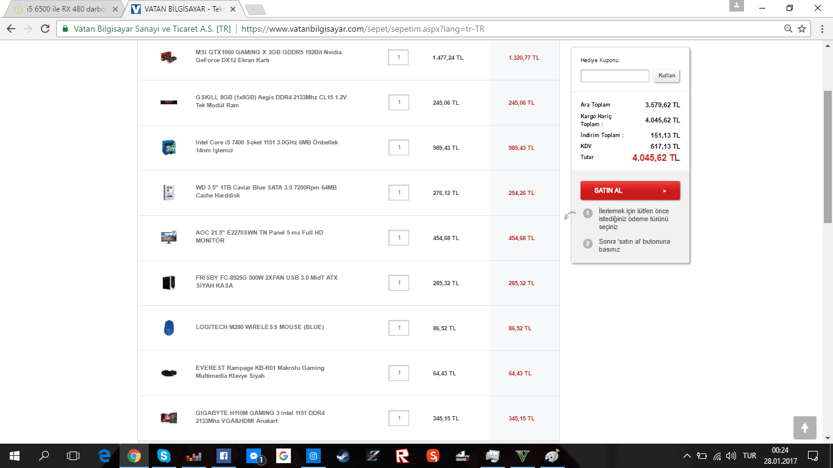Click the green secure padlock icon
The height and width of the screenshot is (468, 833).
pos(66,29)
